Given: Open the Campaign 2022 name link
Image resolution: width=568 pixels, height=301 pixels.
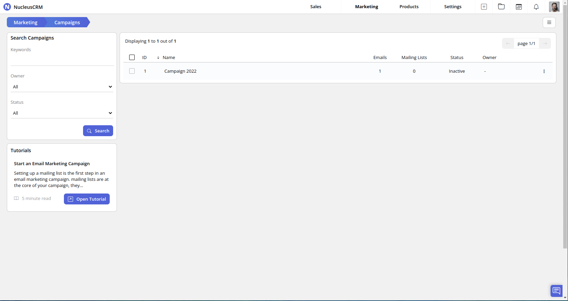Looking at the screenshot, I should 180,71.
